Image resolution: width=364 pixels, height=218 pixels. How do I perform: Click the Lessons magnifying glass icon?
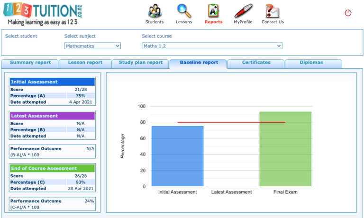pos(184,11)
